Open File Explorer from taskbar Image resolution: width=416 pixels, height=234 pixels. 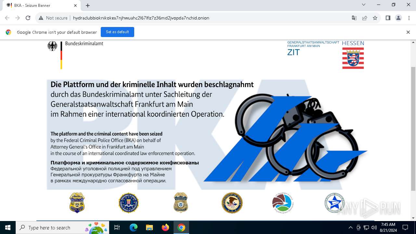[149, 227]
